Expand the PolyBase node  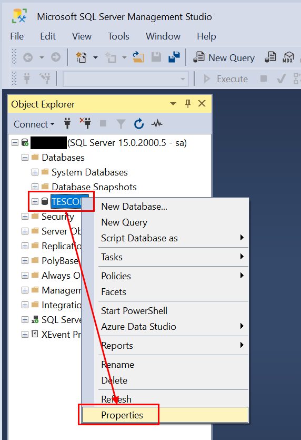pos(25,261)
